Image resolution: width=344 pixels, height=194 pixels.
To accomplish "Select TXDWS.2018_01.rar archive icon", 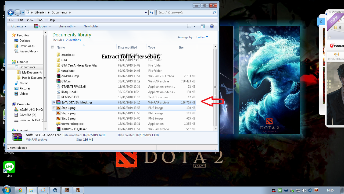I will click(x=58, y=129).
